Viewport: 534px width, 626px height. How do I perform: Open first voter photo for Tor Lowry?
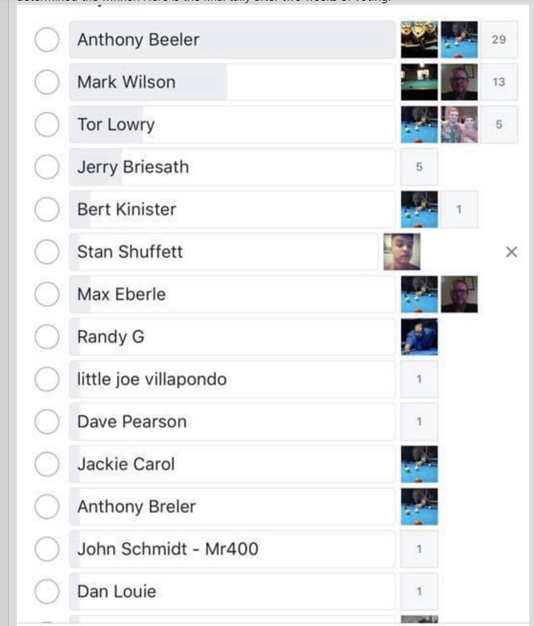pos(419,124)
